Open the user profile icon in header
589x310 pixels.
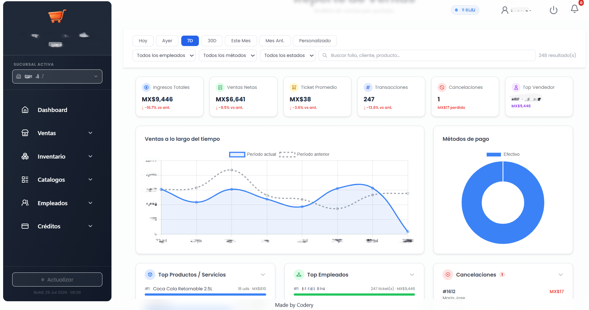coord(505,10)
